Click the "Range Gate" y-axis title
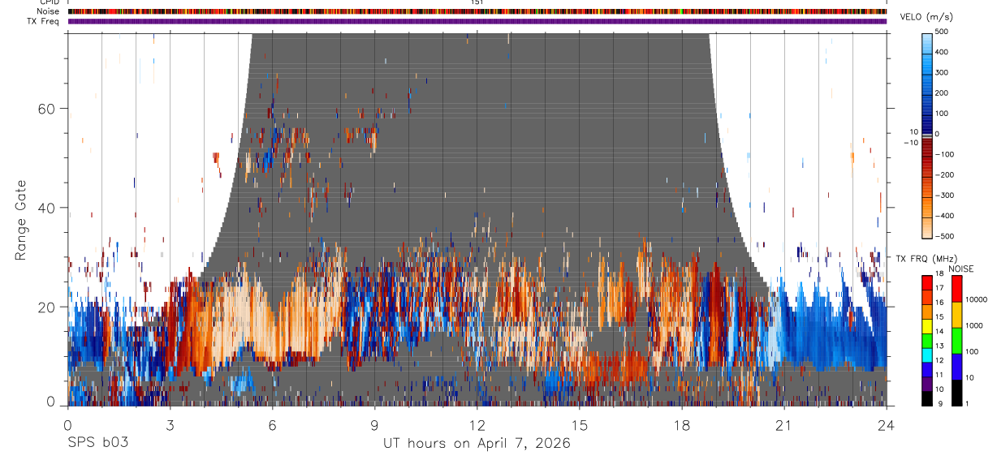997x460 pixels. tap(21, 221)
